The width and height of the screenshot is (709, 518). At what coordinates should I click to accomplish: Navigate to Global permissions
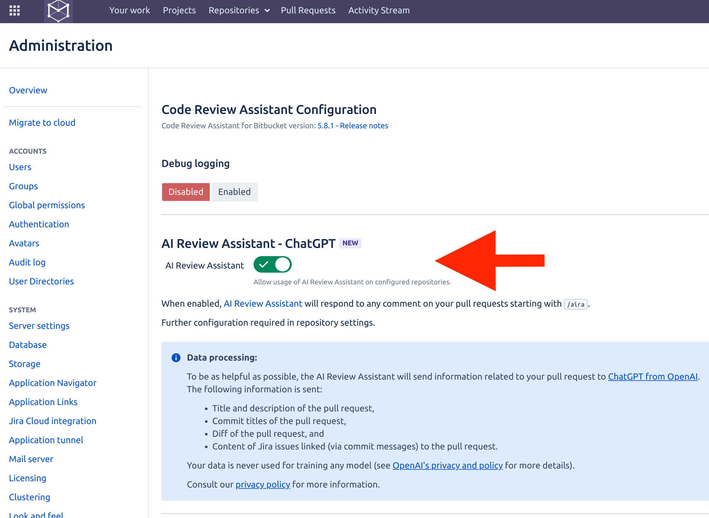tap(47, 205)
